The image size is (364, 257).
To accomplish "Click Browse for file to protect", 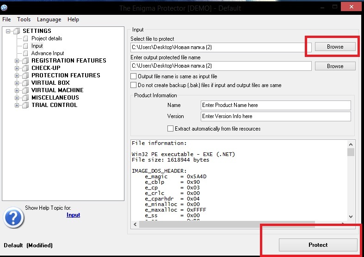I will 335,47.
